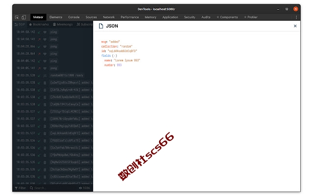Click the 18:03:35.539 timestamp
Viewport: 314px width, 196px height.
coord(26,75)
